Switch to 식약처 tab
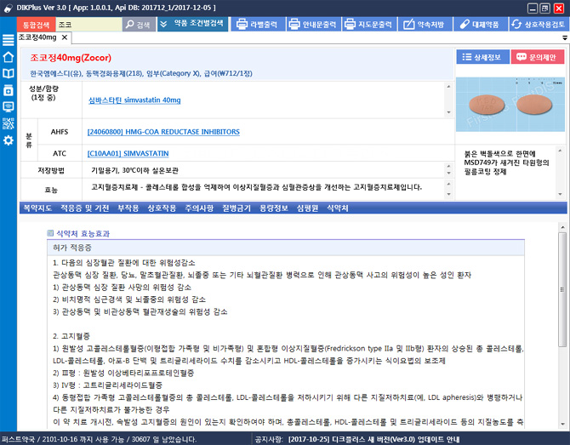Image resolution: width=570 pixels, height=445 pixels. 338,208
